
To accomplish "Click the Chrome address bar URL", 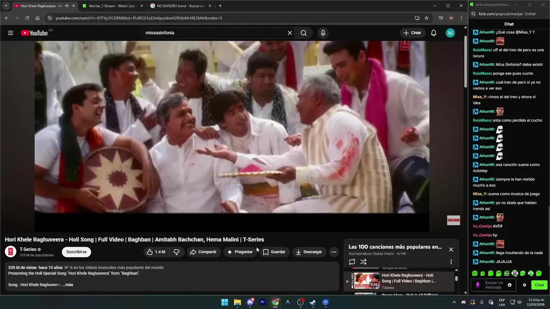I will [x=139, y=18].
